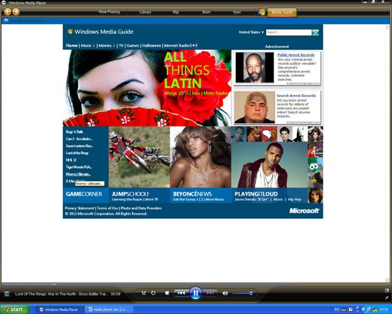Viewport: 392px width, 314px height.
Task: Skip to the previous track
Action: 181,293
